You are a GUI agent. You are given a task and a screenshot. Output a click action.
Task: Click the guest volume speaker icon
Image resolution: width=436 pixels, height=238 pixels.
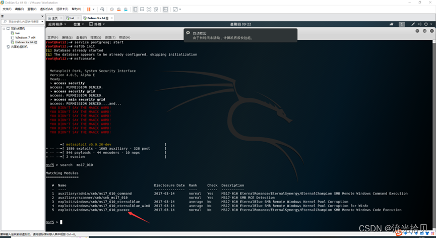(419, 24)
